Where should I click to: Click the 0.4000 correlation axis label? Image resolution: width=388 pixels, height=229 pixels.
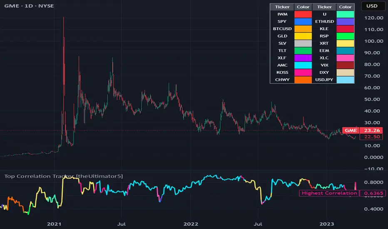pyautogui.click(x=374, y=209)
